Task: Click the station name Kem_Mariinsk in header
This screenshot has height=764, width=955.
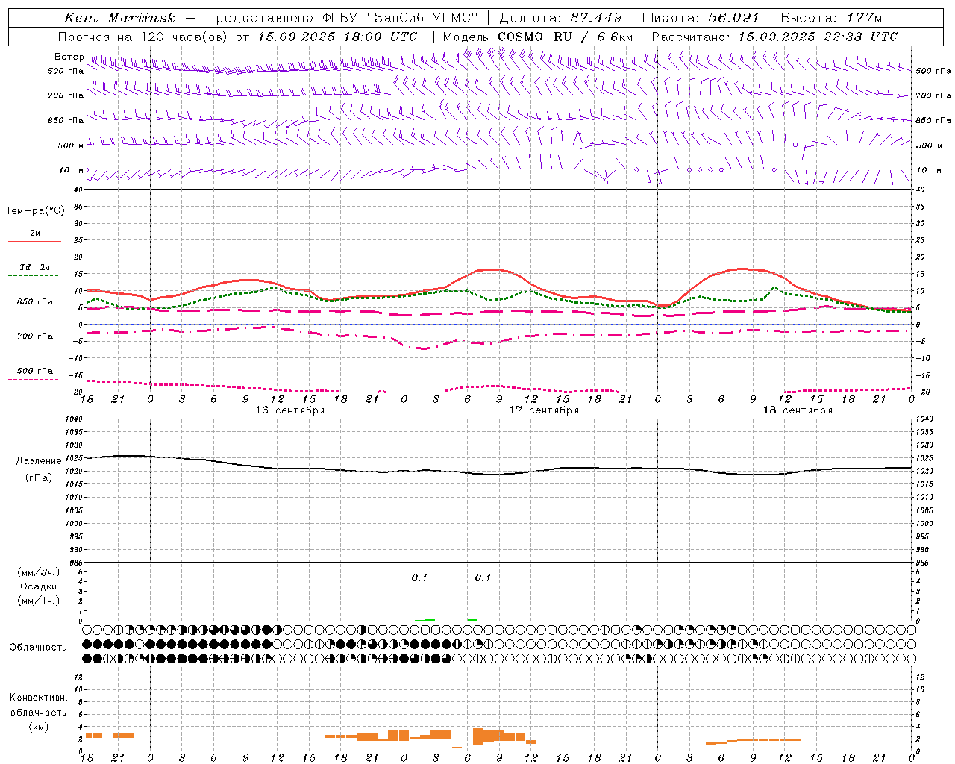Action: click(x=120, y=18)
